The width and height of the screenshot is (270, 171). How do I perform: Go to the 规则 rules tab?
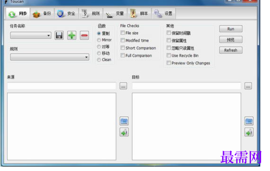91,13
